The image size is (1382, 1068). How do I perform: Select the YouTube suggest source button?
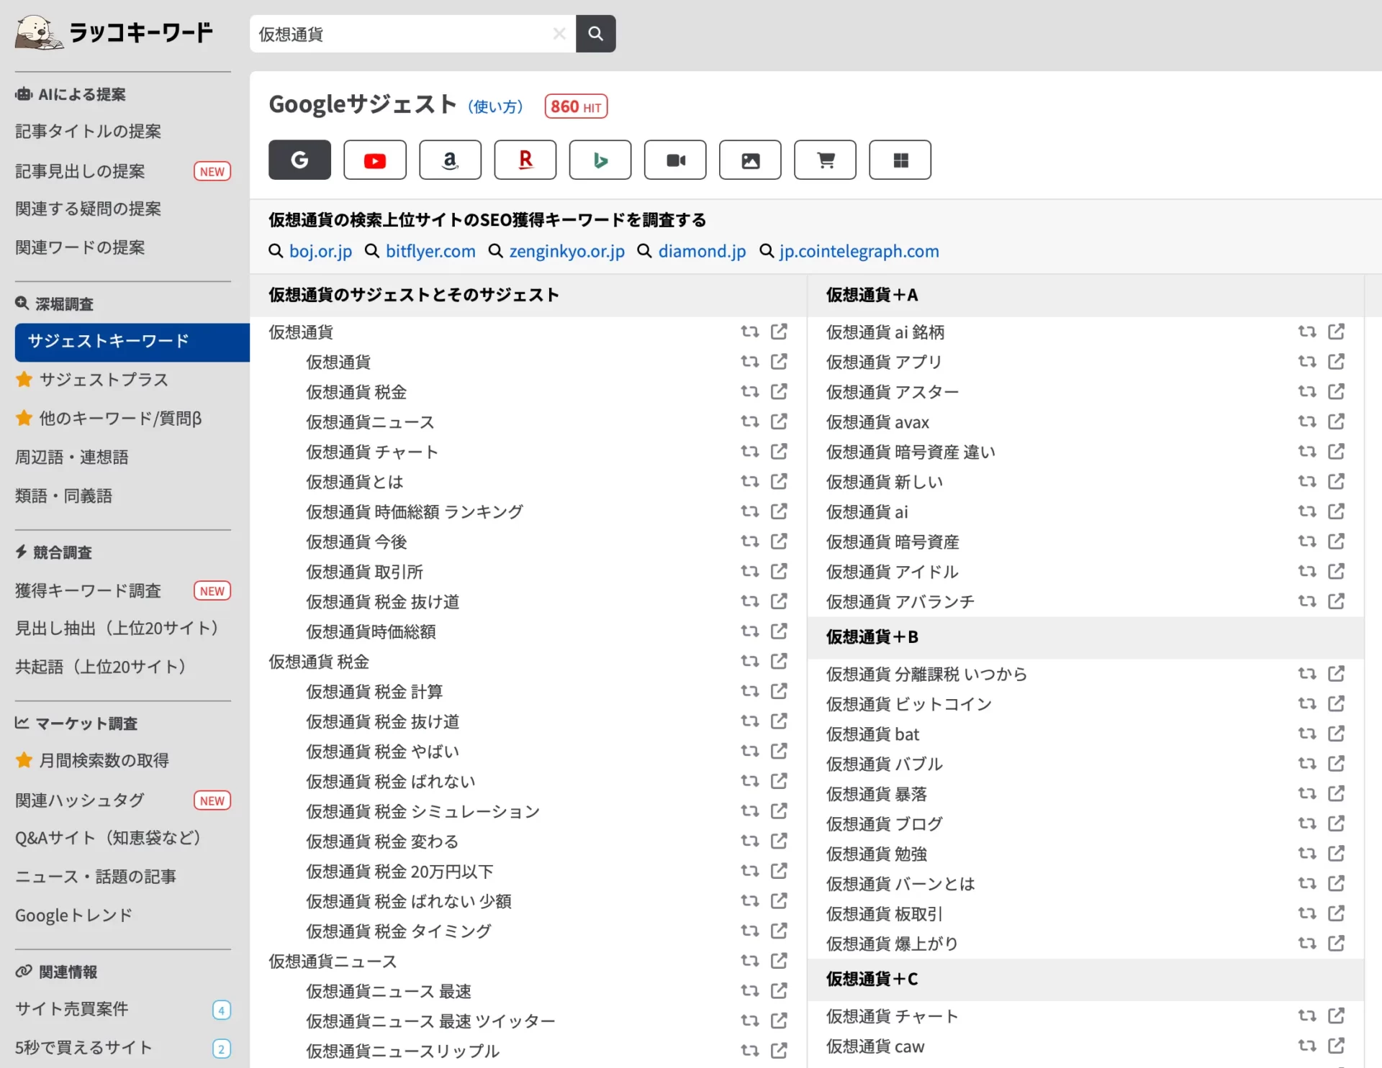tap(374, 160)
